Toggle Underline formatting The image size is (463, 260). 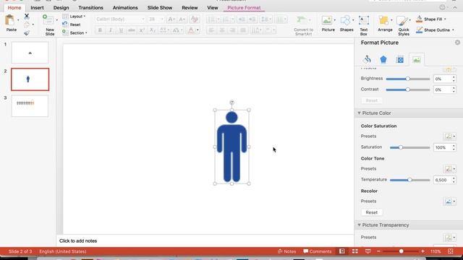(x=121, y=30)
